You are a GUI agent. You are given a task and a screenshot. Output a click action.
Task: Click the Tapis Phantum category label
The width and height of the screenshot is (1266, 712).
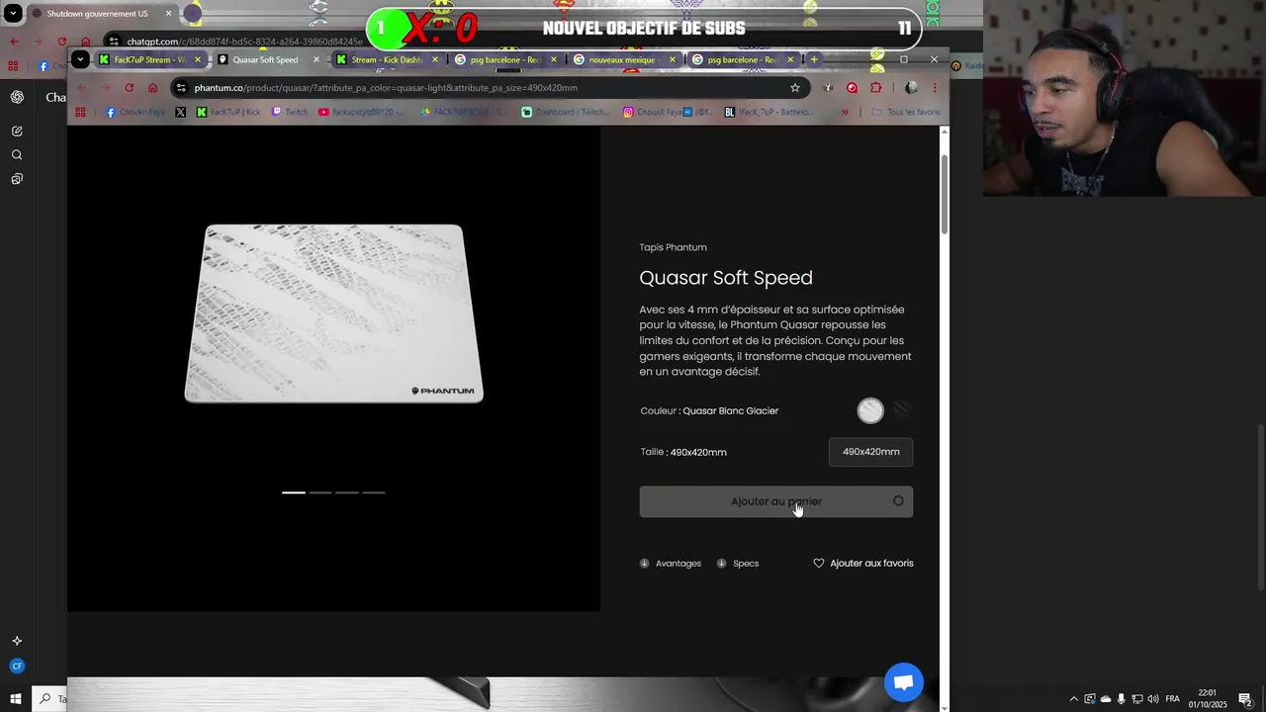point(673,247)
